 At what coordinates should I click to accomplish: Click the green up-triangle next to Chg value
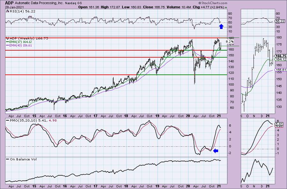(226, 8)
